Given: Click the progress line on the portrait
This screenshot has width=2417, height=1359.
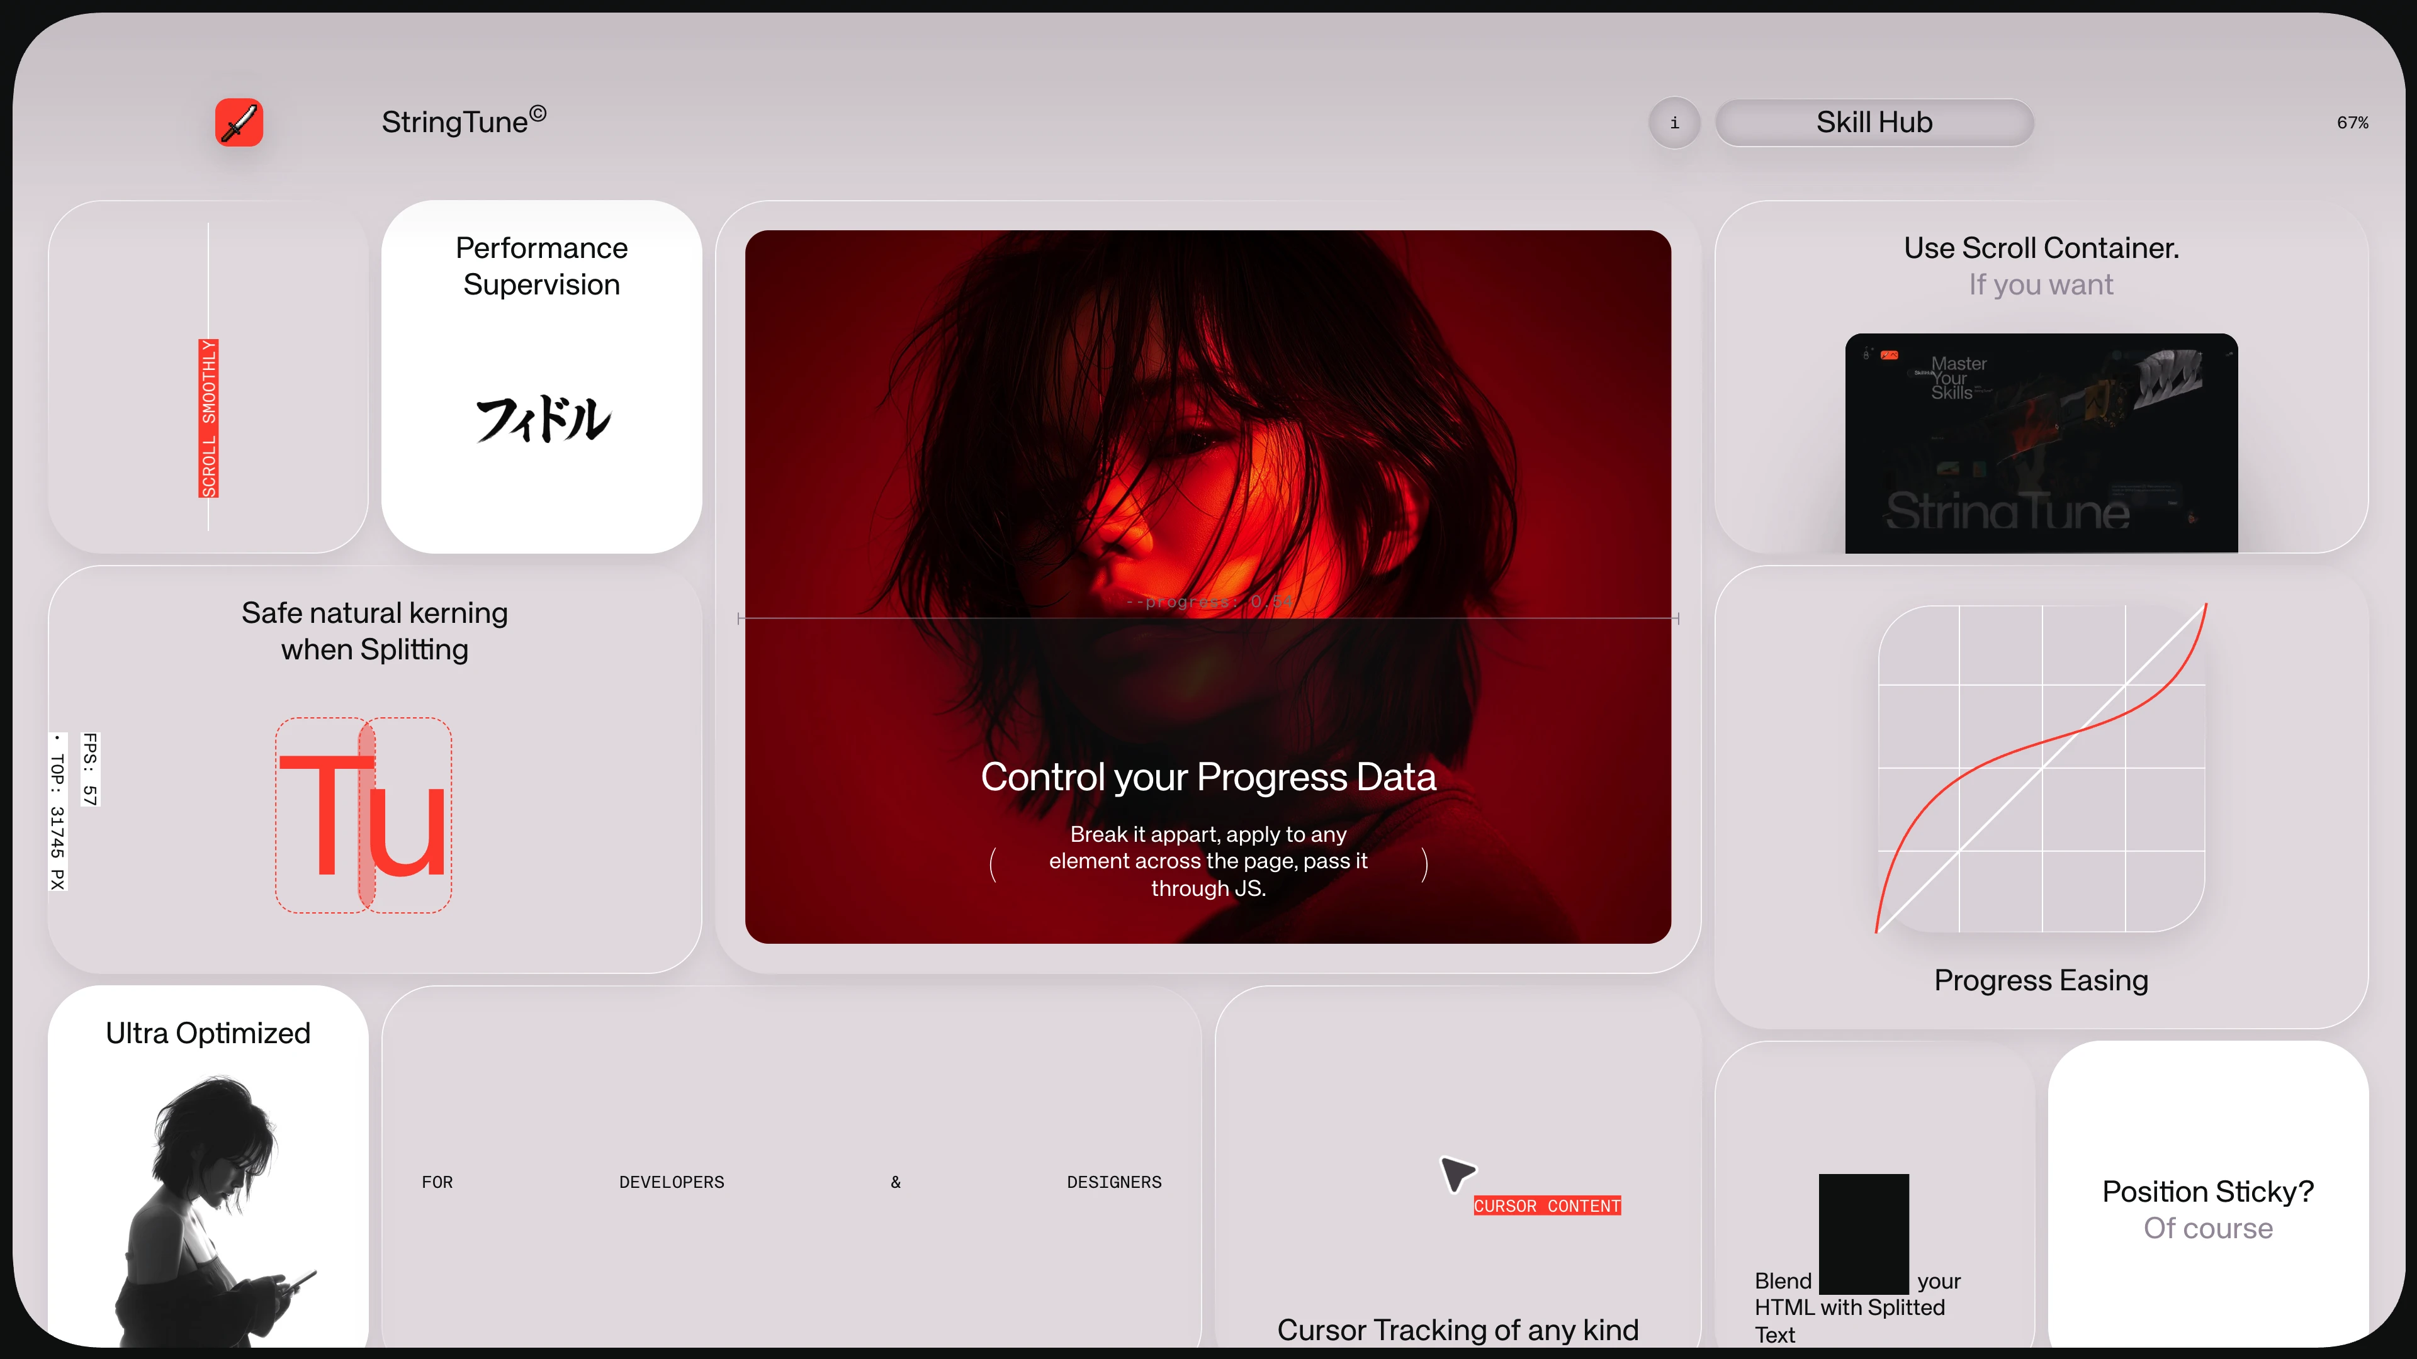Looking at the screenshot, I should (1208, 618).
